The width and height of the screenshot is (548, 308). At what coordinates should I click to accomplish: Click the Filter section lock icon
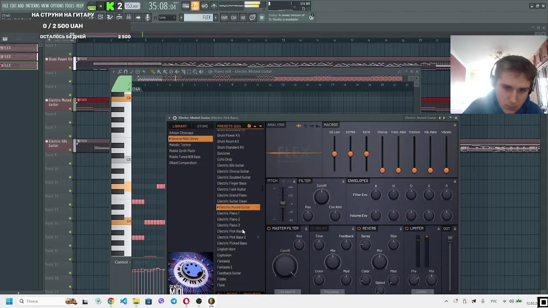point(343,181)
